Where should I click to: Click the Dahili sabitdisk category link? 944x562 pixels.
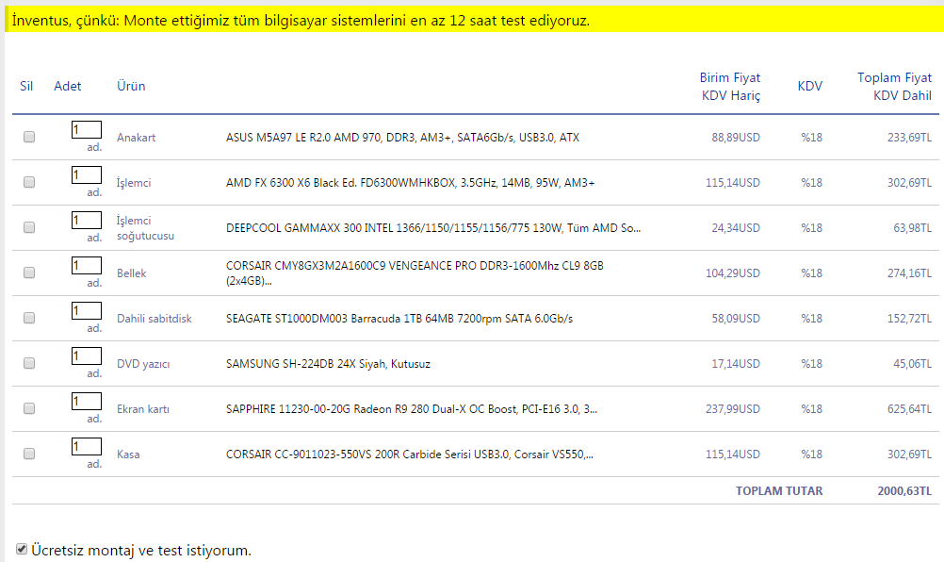click(155, 318)
